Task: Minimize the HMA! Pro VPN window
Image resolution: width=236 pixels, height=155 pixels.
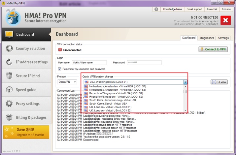Action: coord(214,3)
